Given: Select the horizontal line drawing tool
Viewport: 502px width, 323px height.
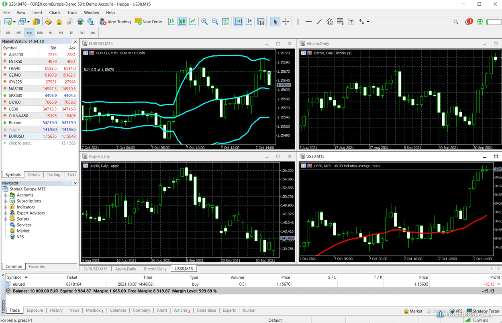Looking at the screenshot, I should pyautogui.click(x=308, y=22).
